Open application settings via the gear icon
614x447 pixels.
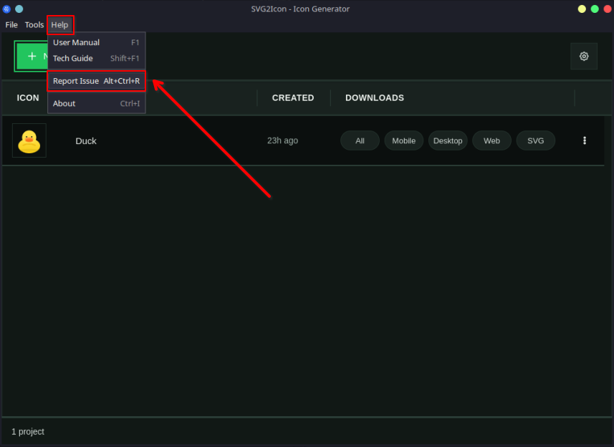click(x=583, y=56)
